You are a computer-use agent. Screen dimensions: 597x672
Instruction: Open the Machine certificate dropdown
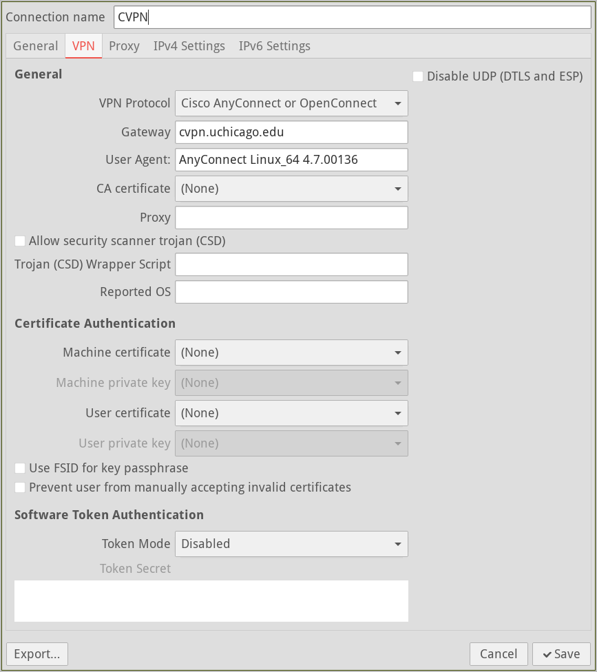291,353
